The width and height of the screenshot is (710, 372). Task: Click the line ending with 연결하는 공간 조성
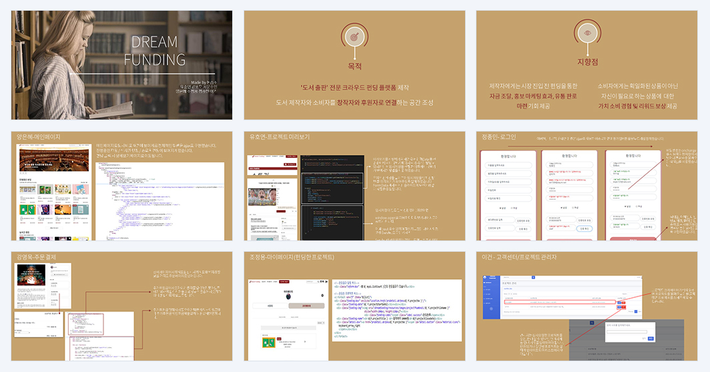coord(354,102)
